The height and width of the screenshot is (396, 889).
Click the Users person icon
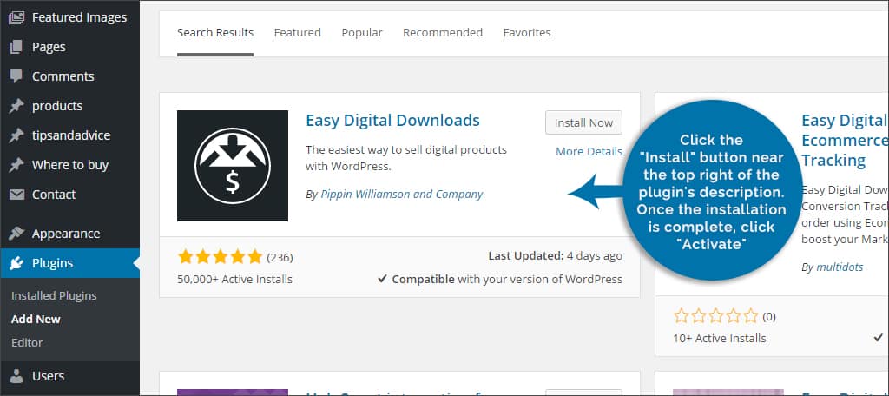pyautogui.click(x=16, y=376)
